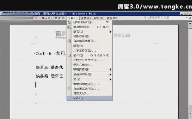This screenshot has height=119, width=192.
Task: Click the select browse object circle button
Action: pos(190,113)
